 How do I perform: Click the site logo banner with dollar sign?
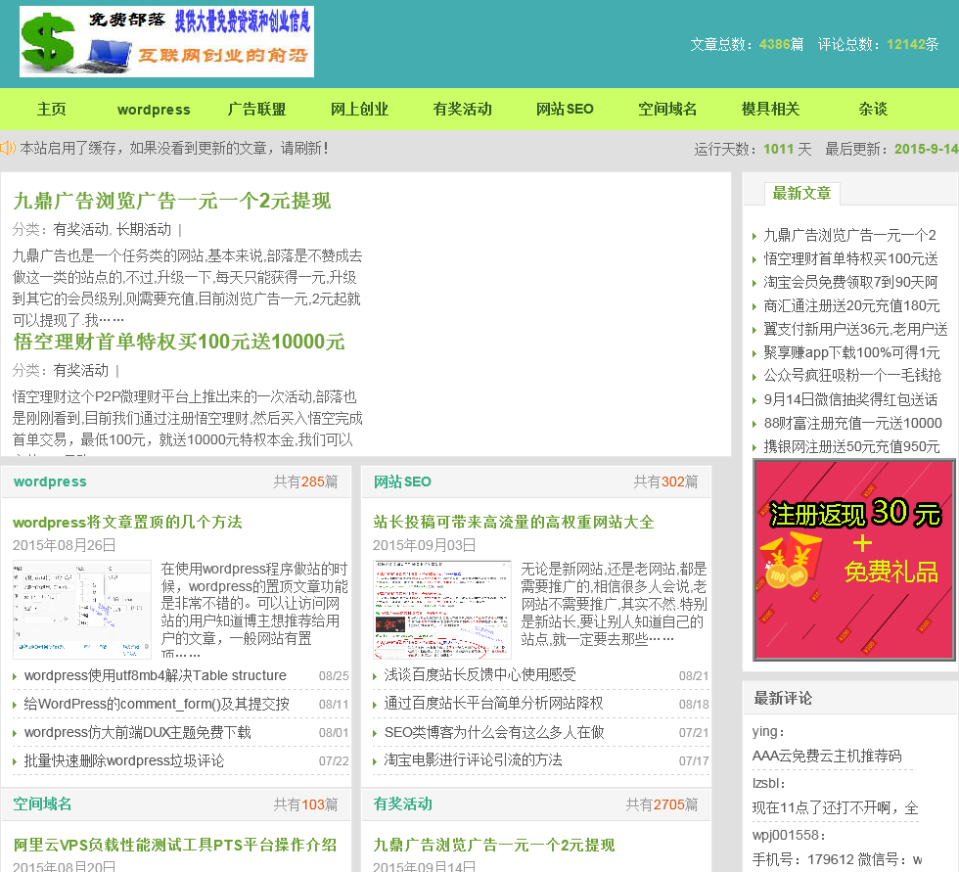[x=166, y=41]
